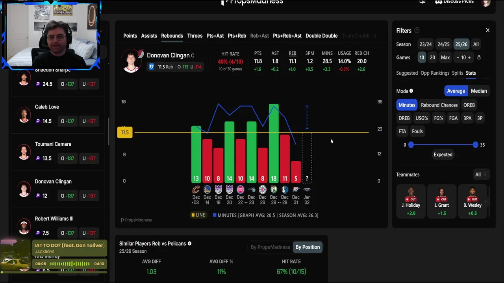This screenshot has height=283, width=504.
Task: Open the Double Double tab
Action: tap(321, 36)
